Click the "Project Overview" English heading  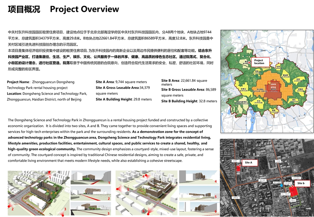[x=84, y=9]
